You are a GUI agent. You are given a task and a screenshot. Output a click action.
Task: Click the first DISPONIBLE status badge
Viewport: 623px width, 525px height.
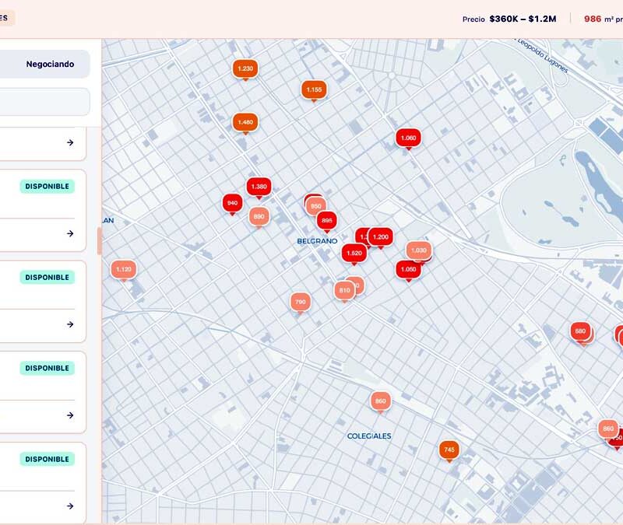point(48,187)
